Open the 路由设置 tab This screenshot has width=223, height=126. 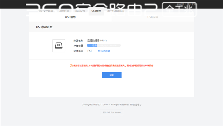[x=80, y=11]
